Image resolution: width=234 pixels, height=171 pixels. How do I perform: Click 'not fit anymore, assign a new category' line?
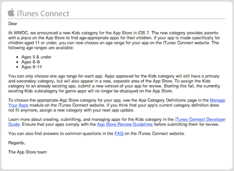point(71,110)
